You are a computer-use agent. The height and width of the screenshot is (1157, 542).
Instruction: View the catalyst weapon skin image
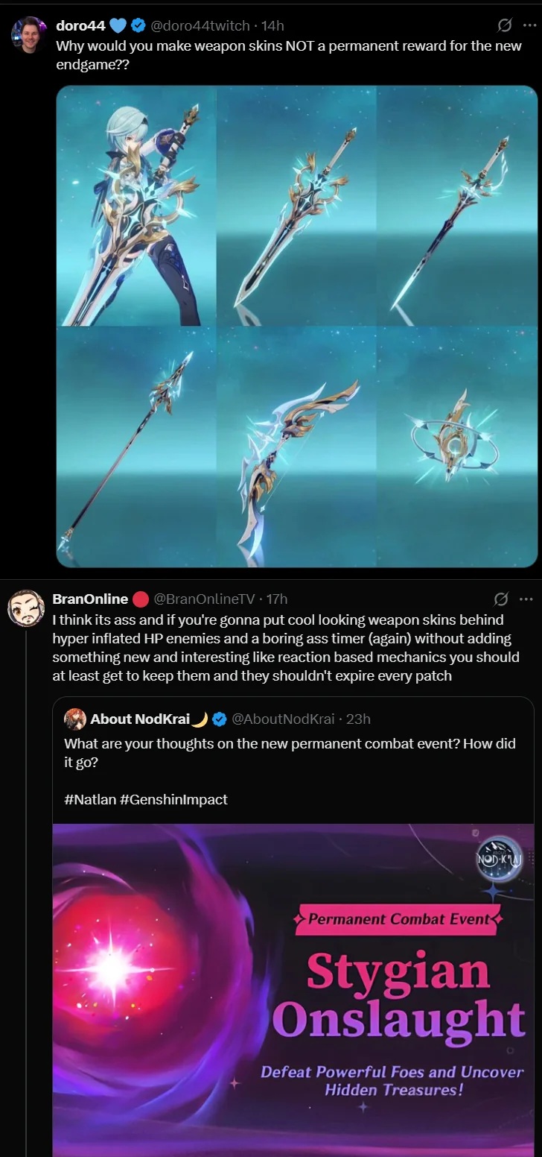(457, 447)
